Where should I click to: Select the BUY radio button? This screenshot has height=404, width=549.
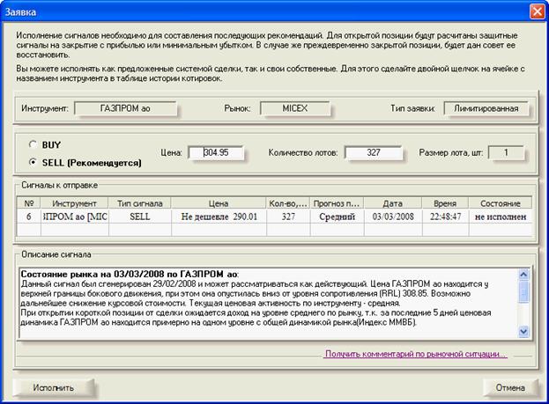click(x=33, y=144)
